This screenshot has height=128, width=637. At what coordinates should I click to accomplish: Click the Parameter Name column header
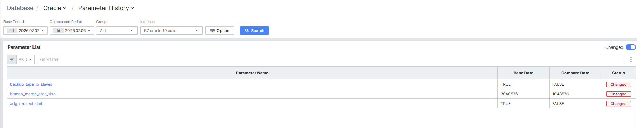pyautogui.click(x=252, y=73)
